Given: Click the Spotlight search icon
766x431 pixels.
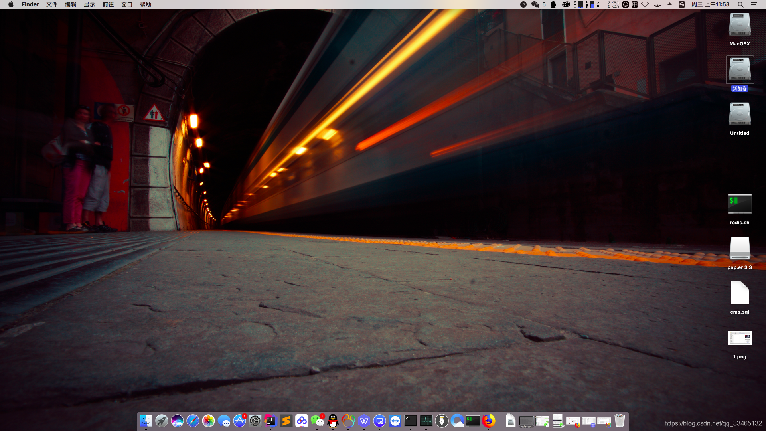Looking at the screenshot, I should pos(740,4).
